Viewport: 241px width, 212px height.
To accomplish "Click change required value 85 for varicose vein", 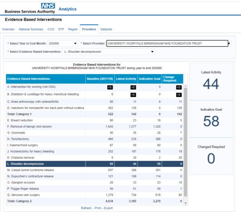I will coord(180,195).
